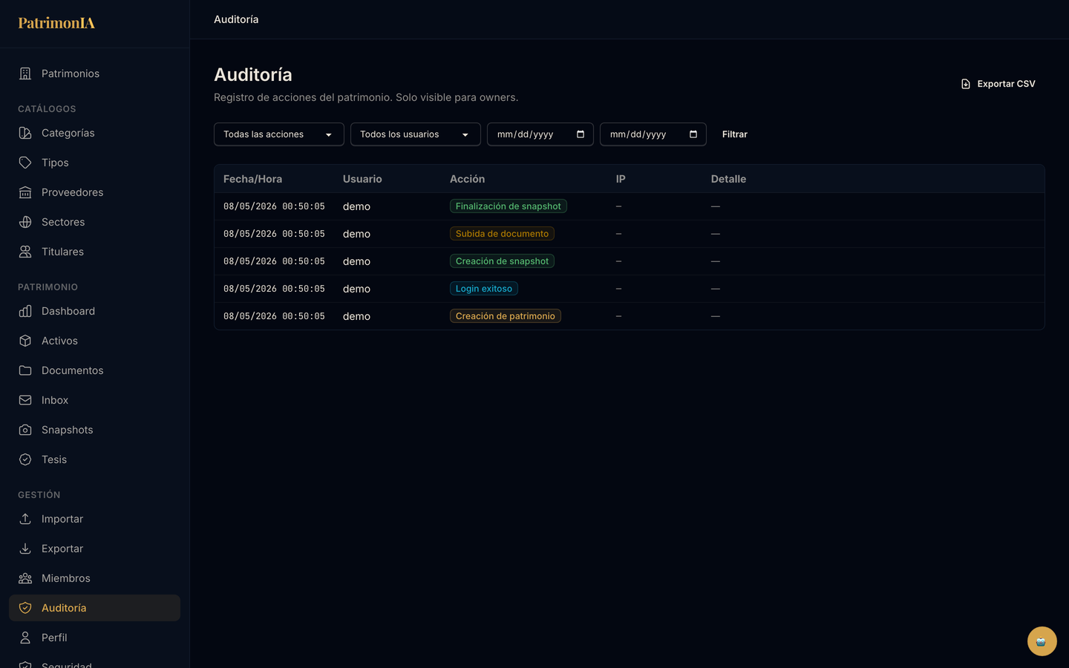
Task: Click demo user in Subida de documento row
Action: coord(356,234)
